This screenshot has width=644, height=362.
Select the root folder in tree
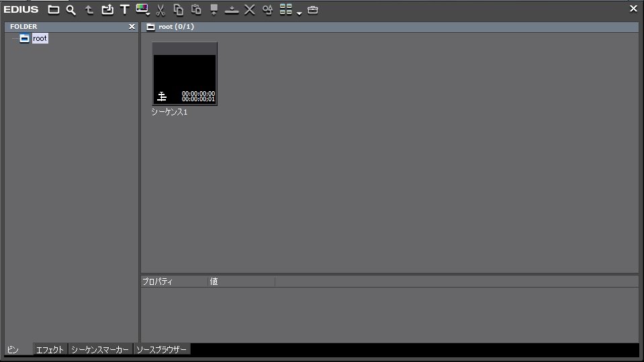pyautogui.click(x=40, y=38)
